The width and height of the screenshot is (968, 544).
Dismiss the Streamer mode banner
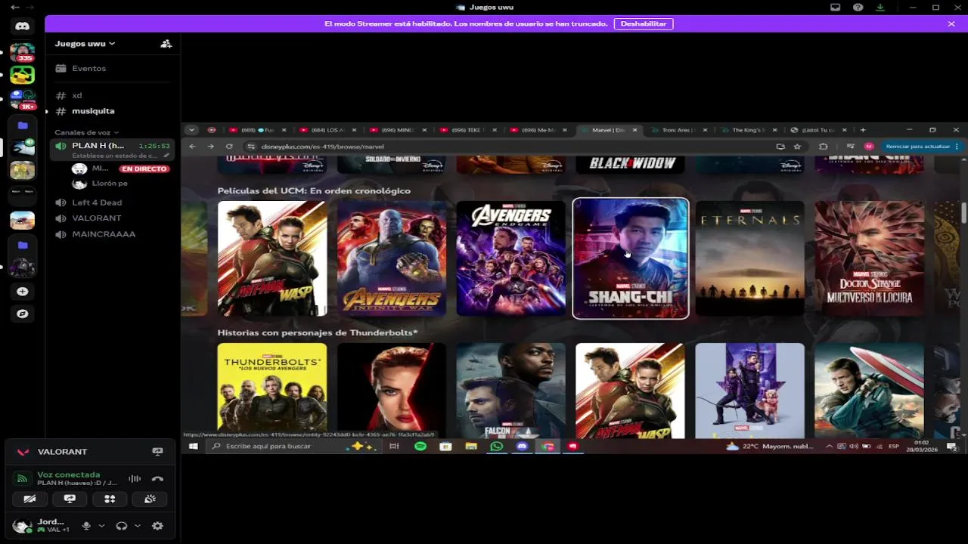tap(951, 24)
